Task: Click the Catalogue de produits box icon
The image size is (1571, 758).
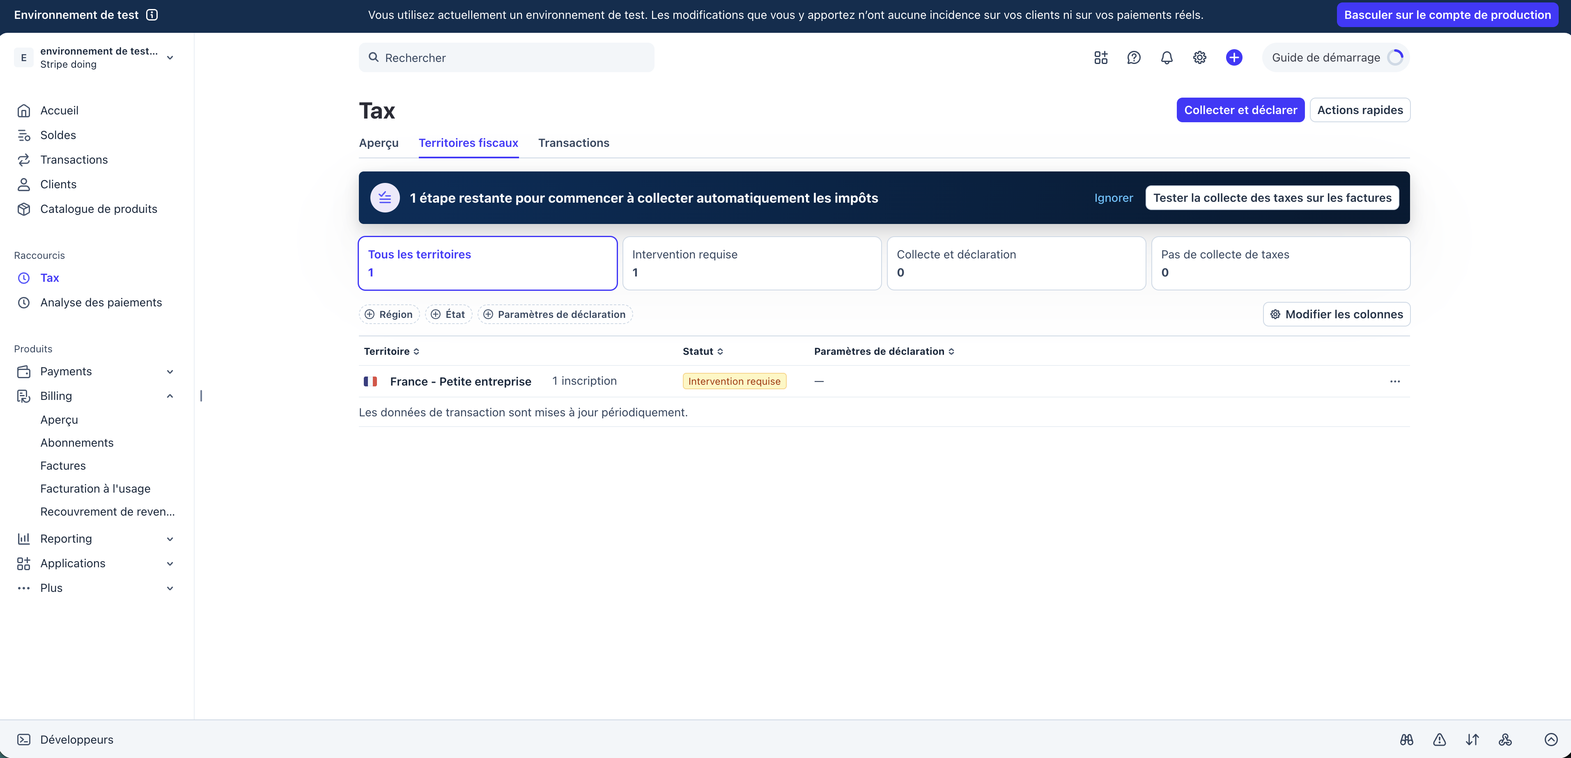Action: point(24,209)
